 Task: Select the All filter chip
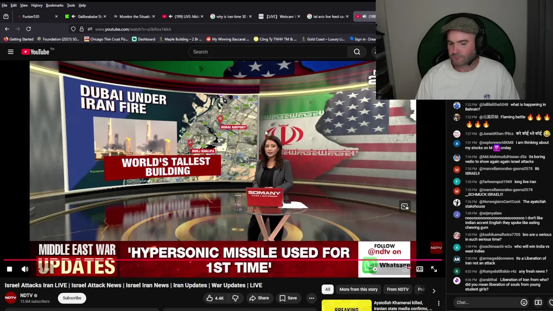coord(327,289)
